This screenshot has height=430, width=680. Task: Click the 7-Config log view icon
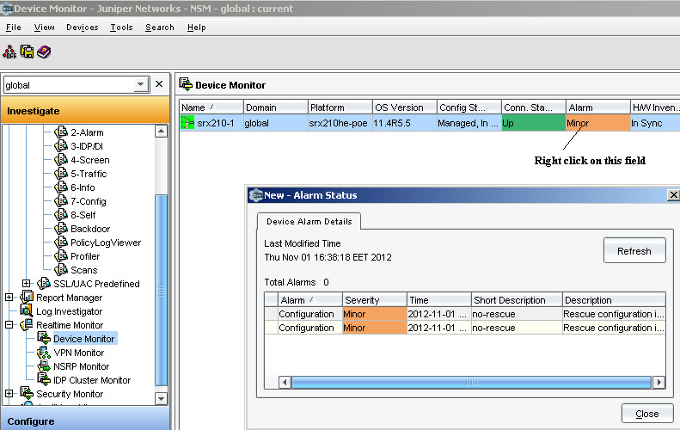tap(61, 201)
